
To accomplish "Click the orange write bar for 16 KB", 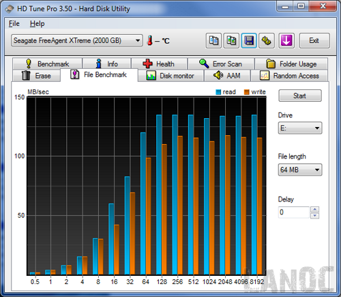I will click(x=117, y=250).
